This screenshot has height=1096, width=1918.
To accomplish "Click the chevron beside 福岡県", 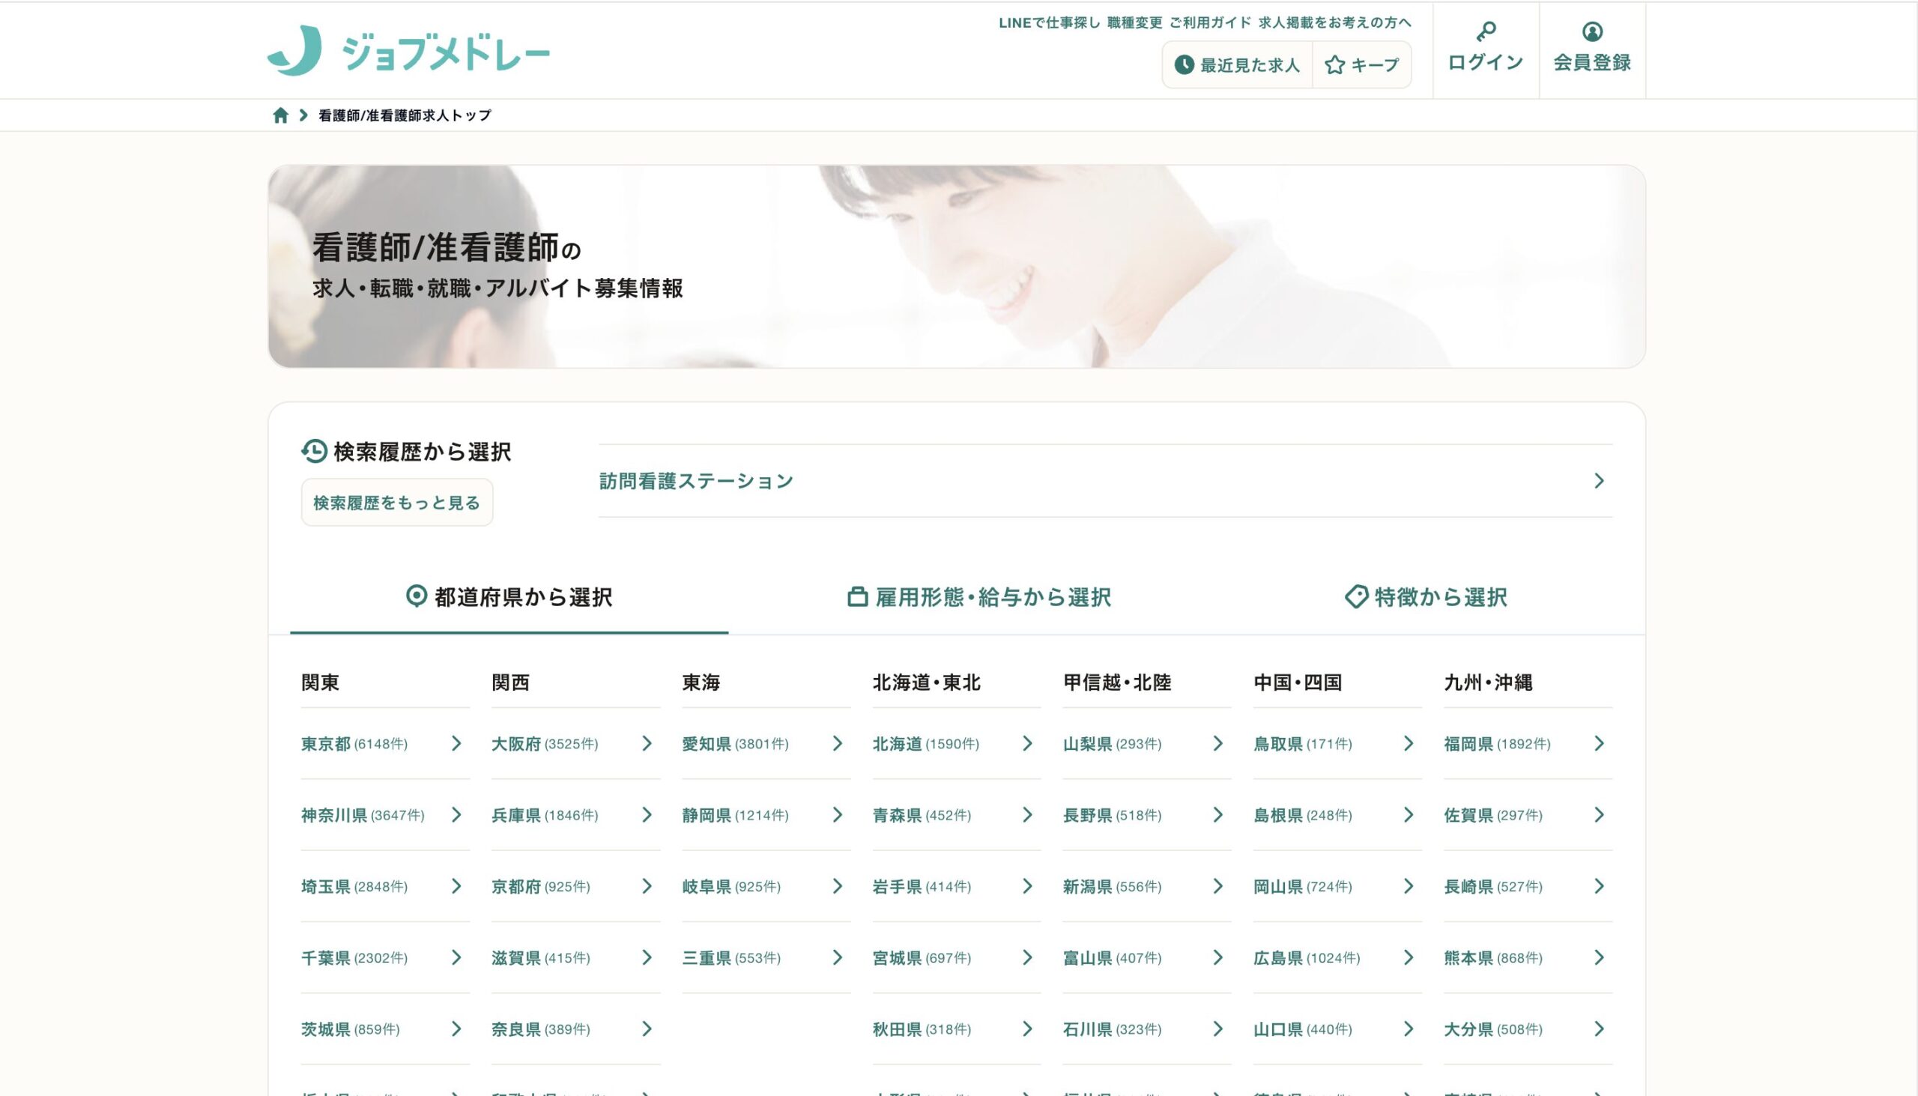I will click(x=1599, y=744).
